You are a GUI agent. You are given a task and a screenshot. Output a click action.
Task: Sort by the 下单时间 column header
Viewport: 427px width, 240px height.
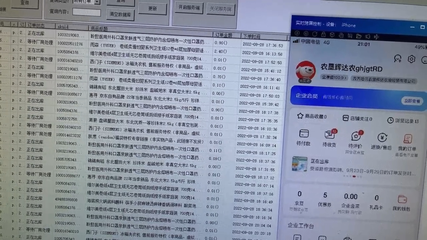coord(264,37)
